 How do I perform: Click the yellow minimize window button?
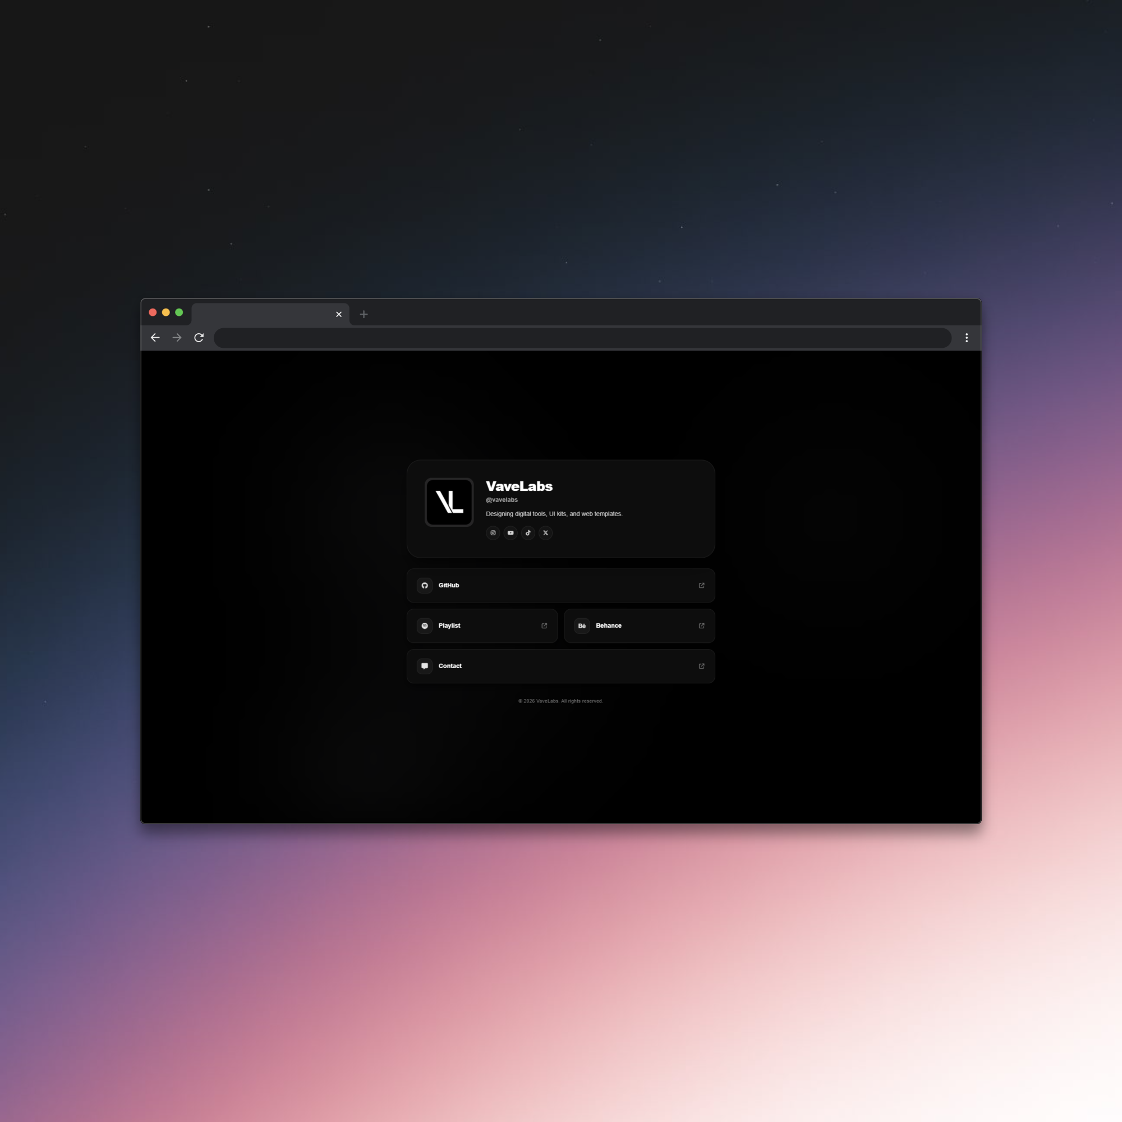click(166, 312)
